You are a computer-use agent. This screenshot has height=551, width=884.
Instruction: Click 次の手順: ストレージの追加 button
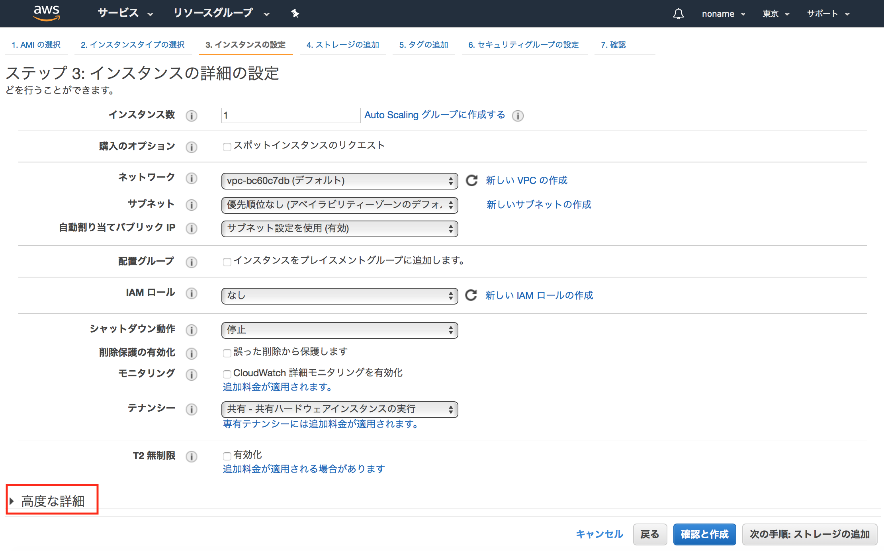810,534
